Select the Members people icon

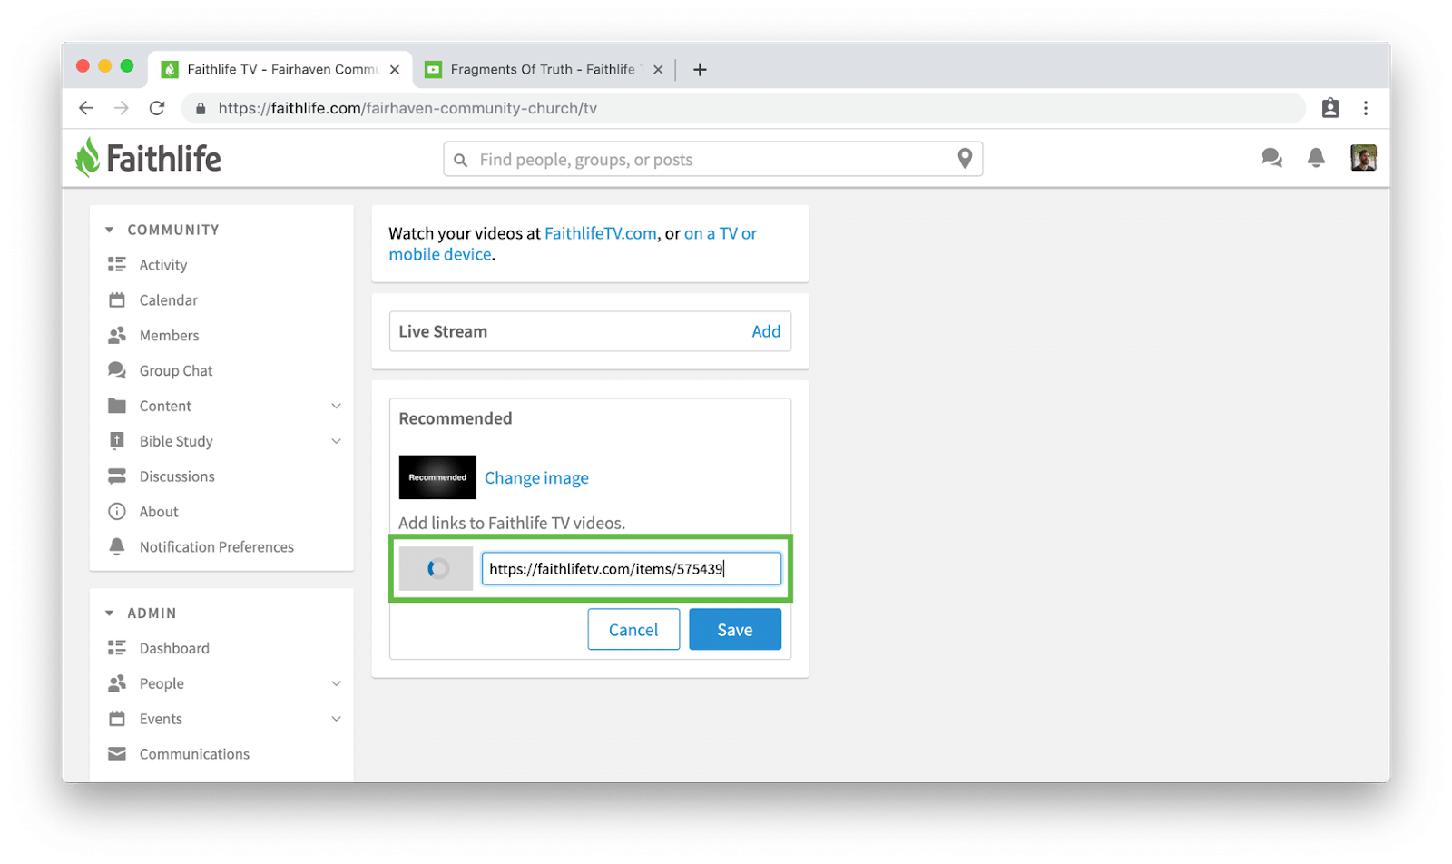(x=117, y=335)
